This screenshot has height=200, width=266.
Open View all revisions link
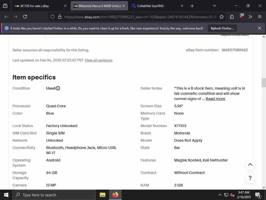98,60
